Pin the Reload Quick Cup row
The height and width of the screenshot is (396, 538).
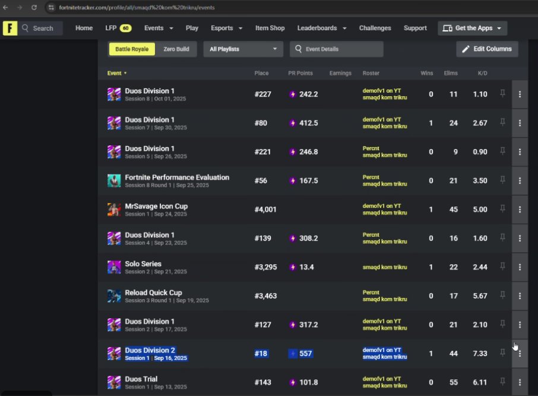click(x=502, y=295)
